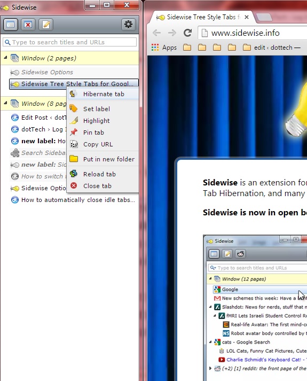Select the Edit Post dotTech row
Image resolution: width=307 pixels, height=381 pixels.
[38, 118]
